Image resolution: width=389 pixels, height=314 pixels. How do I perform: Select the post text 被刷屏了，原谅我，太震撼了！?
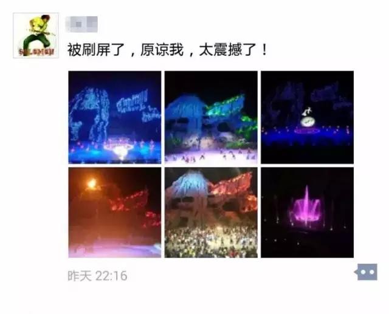pos(168,50)
